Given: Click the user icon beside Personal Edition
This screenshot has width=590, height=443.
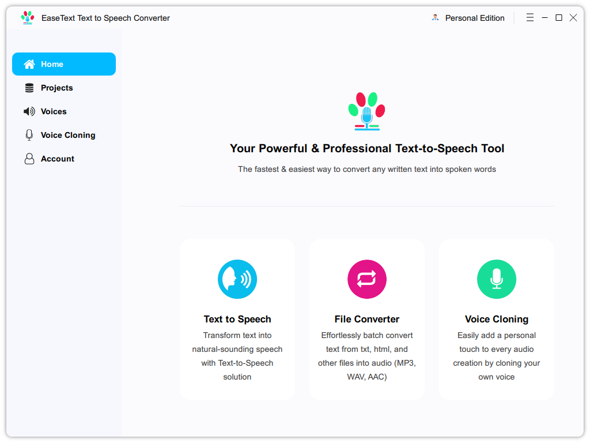Looking at the screenshot, I should 434,18.
